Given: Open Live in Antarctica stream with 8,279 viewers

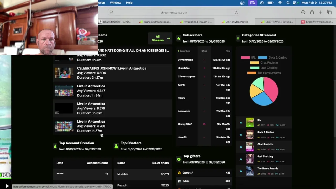Looking at the screenshot, I should coord(113,108).
